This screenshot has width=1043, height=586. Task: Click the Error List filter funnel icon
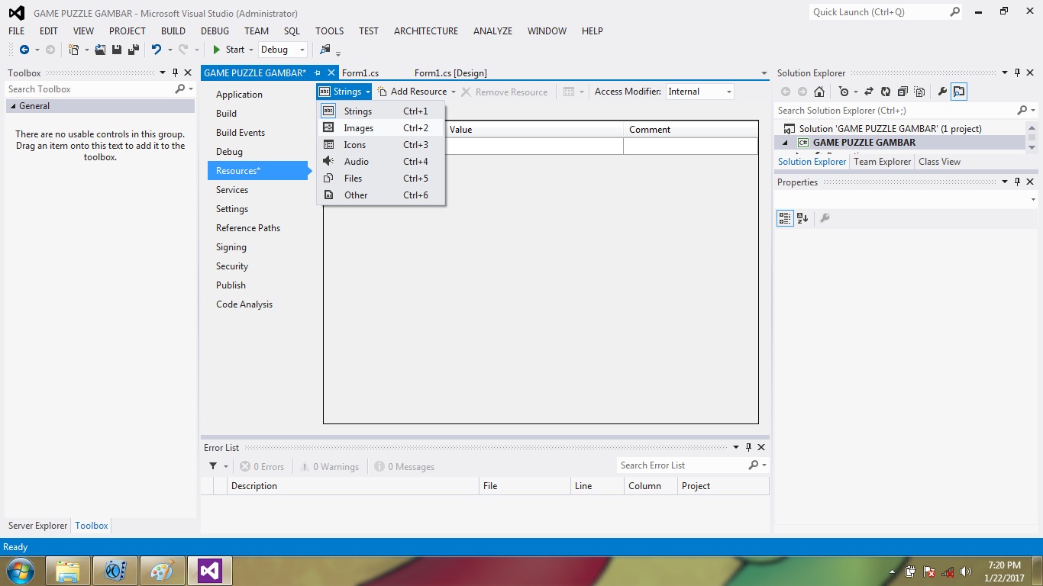(213, 466)
